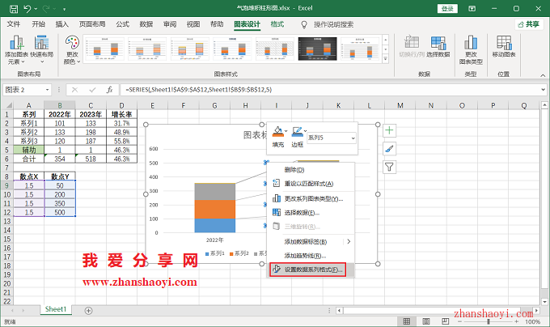
Task: Choose 添加趋势线 in context menu
Action: pos(311,256)
